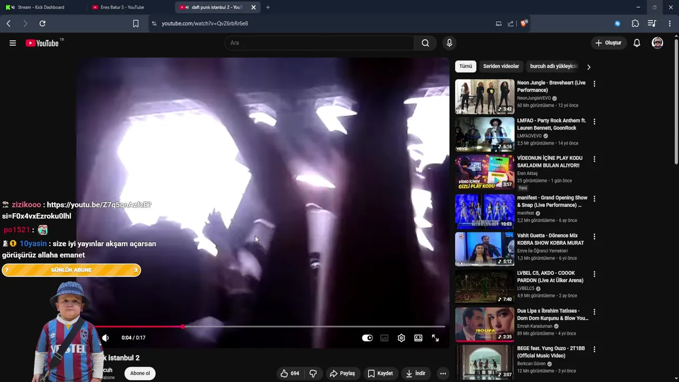Go forward in browser history

[x=25, y=23]
